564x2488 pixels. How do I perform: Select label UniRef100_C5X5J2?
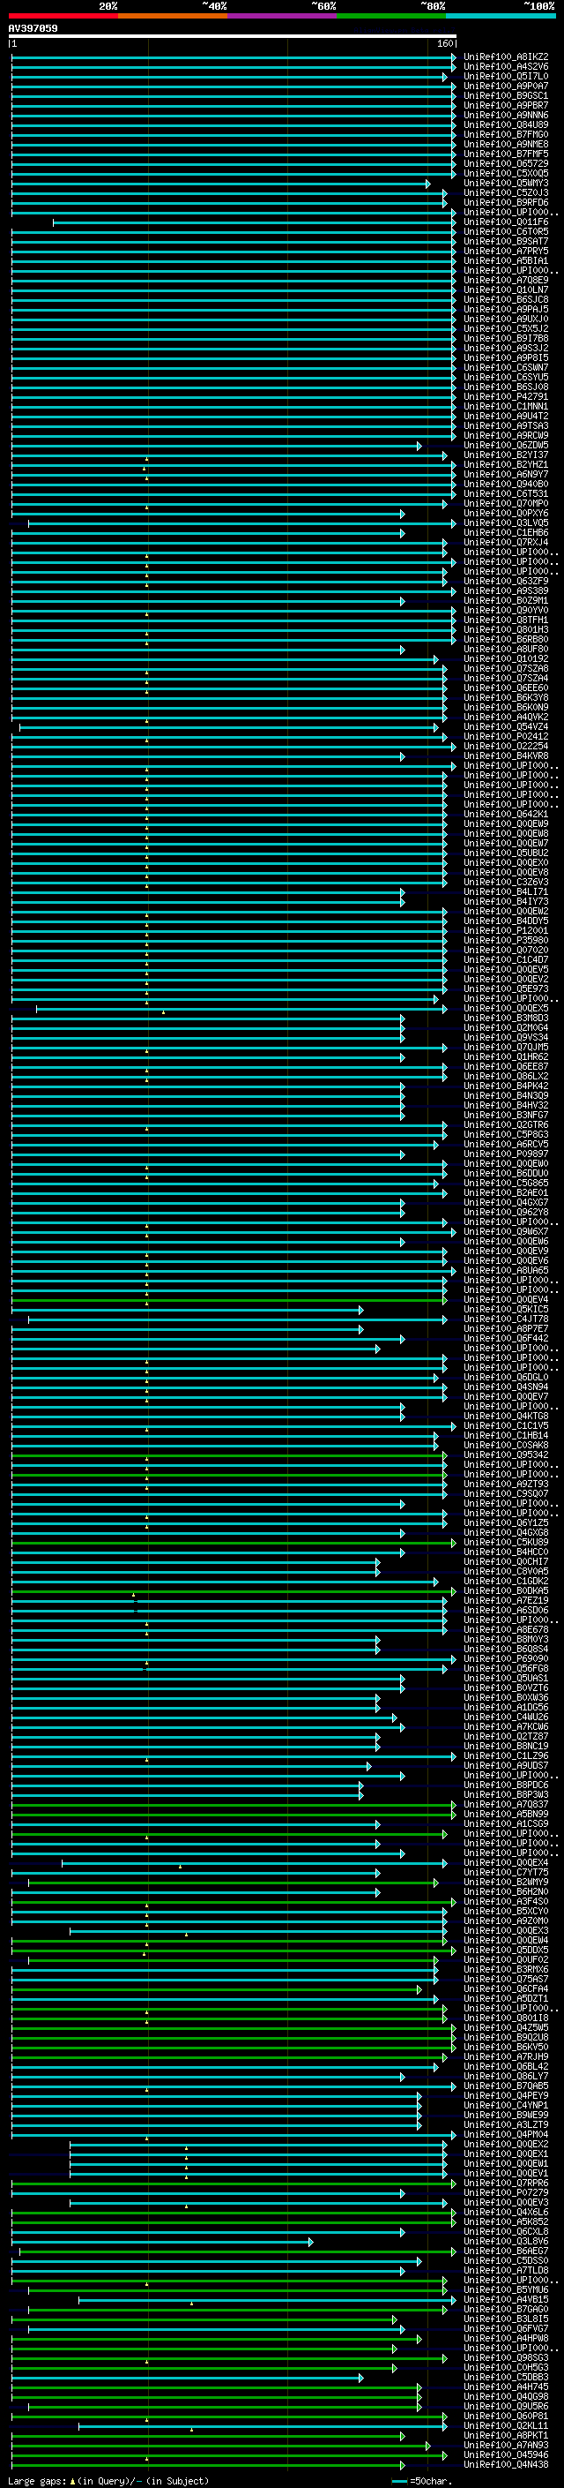pos(506,328)
